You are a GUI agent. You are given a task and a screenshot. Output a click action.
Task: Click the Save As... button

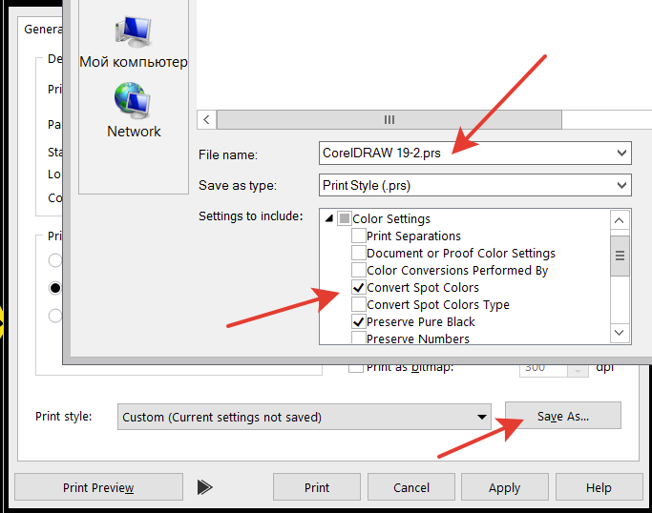(x=563, y=416)
